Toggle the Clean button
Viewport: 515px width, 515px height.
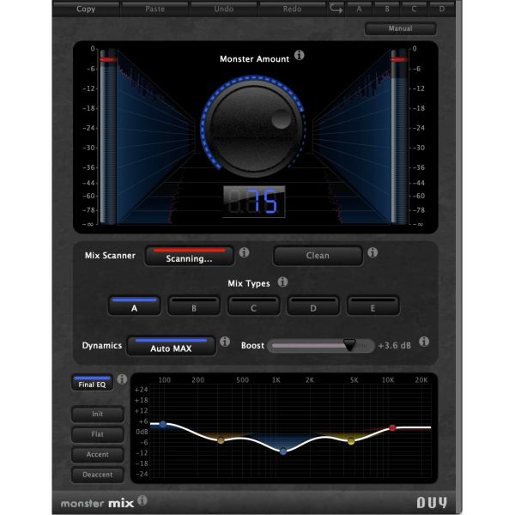318,256
